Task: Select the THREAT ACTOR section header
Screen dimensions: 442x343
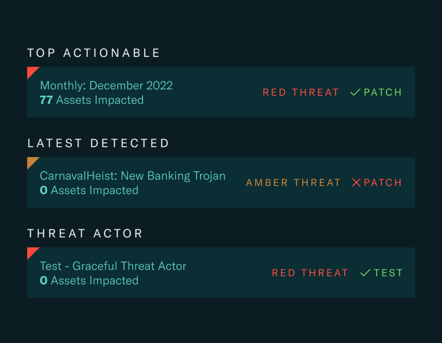Action: tap(85, 233)
